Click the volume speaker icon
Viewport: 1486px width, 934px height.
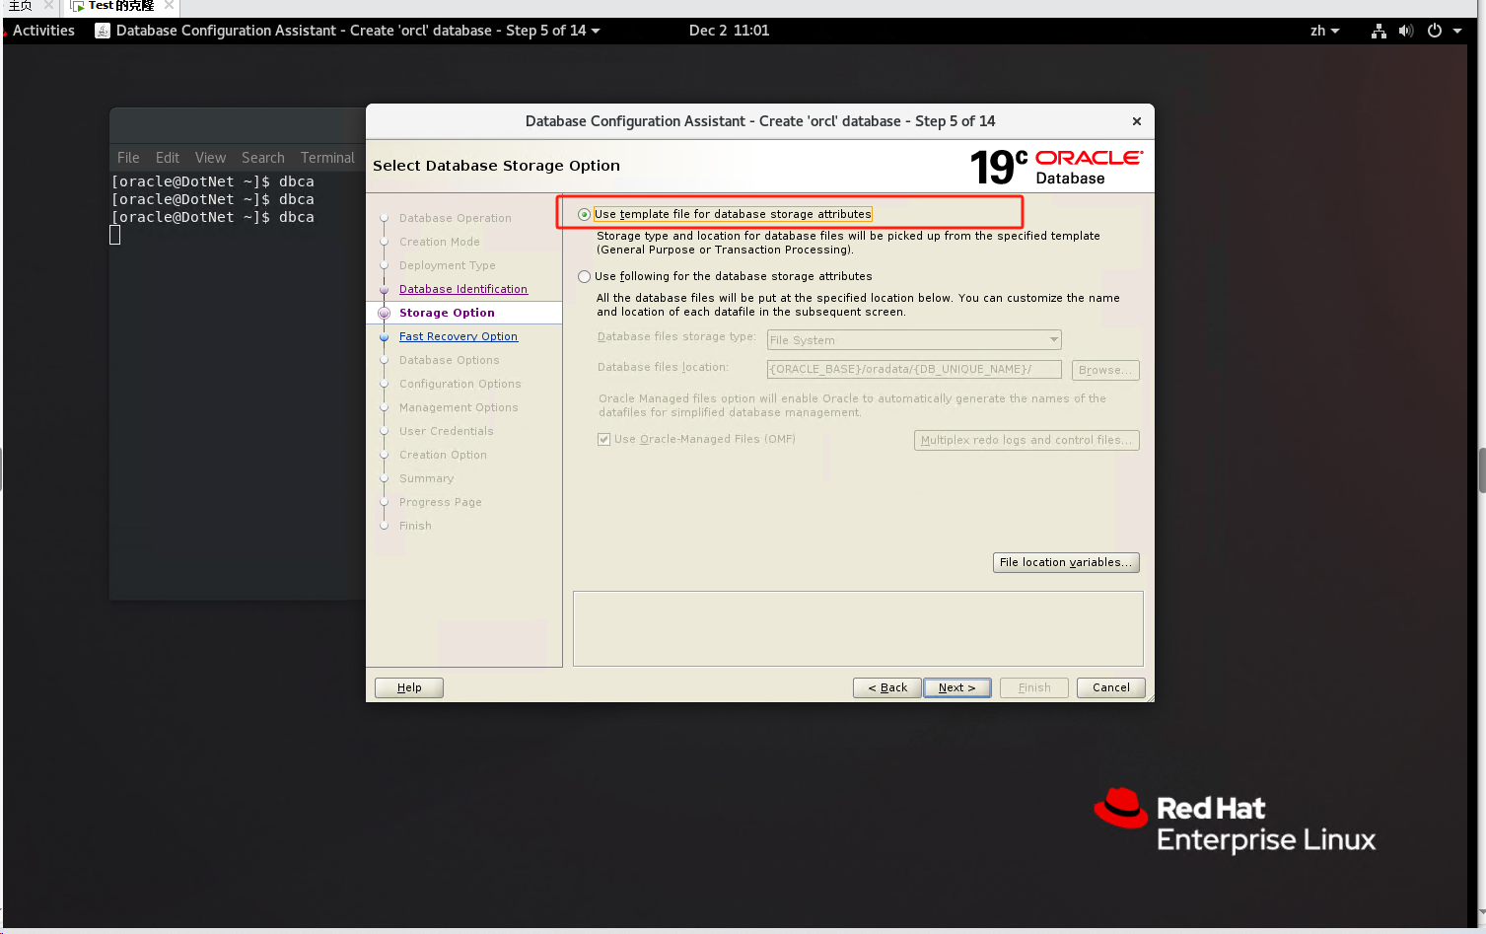click(x=1406, y=31)
